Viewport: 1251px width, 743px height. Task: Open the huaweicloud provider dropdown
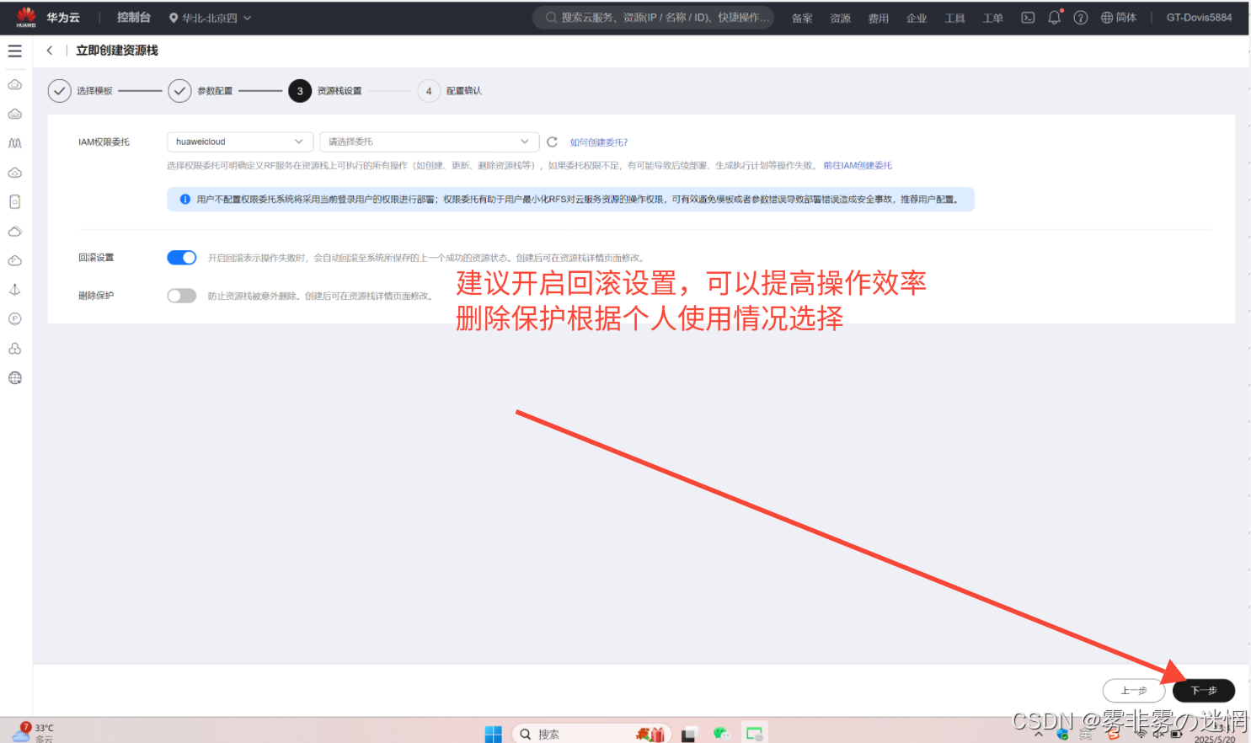240,142
